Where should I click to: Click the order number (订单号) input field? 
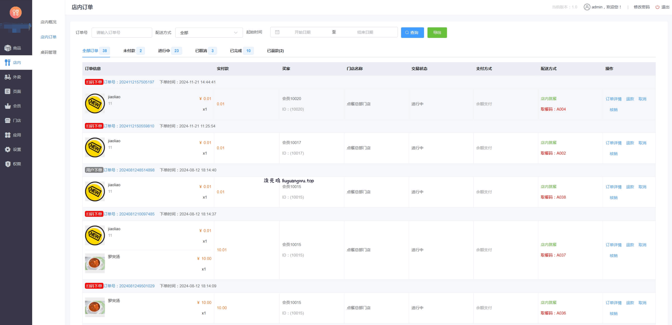[122, 33]
